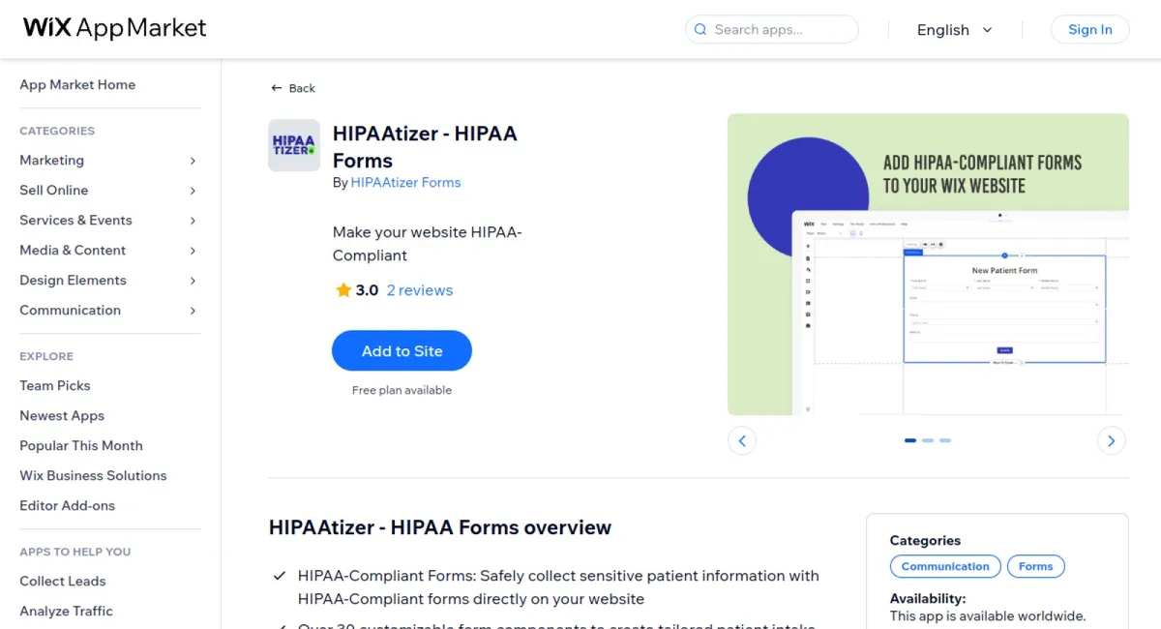The width and height of the screenshot is (1161, 629).
Task: Click the 'Free plan available' text
Action: coord(402,391)
